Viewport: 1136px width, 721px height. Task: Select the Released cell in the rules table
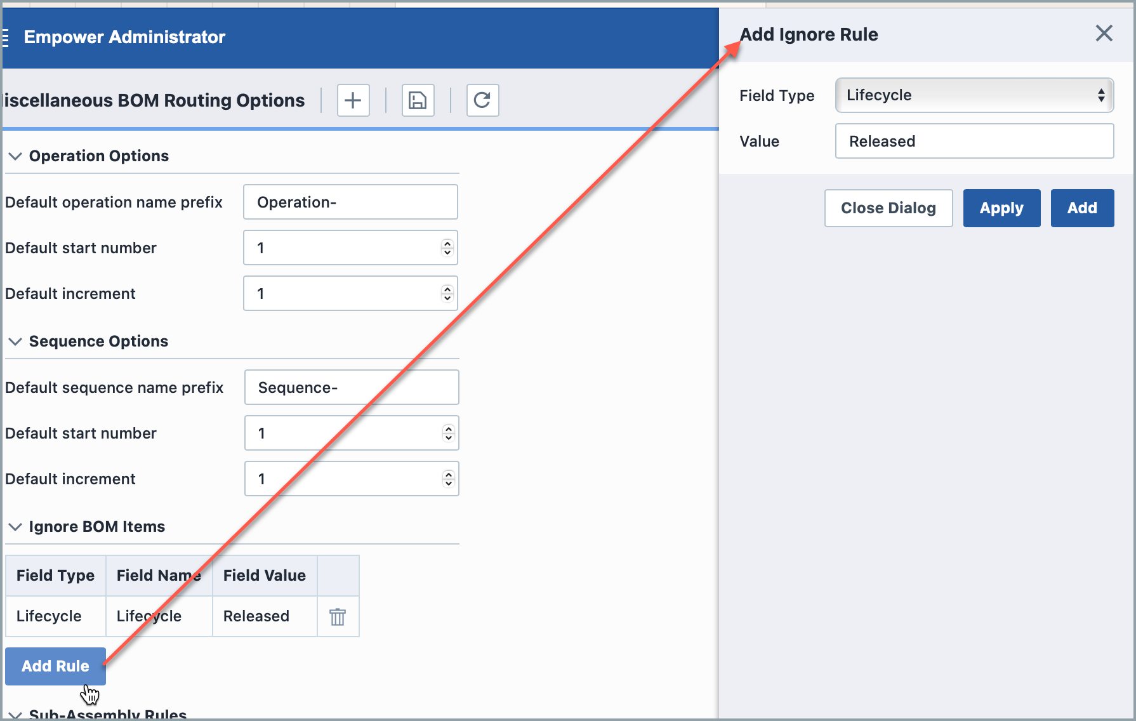[x=256, y=616]
